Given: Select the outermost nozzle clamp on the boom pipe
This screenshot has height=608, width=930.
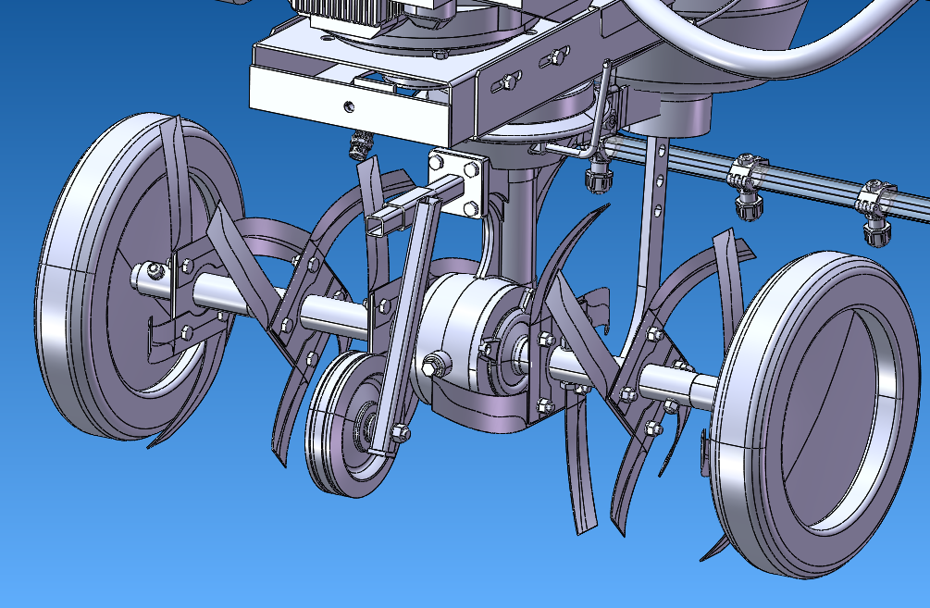Looking at the screenshot, I should coord(876,214).
